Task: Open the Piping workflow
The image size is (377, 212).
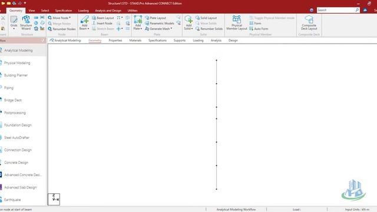Action: pyautogui.click(x=23, y=88)
